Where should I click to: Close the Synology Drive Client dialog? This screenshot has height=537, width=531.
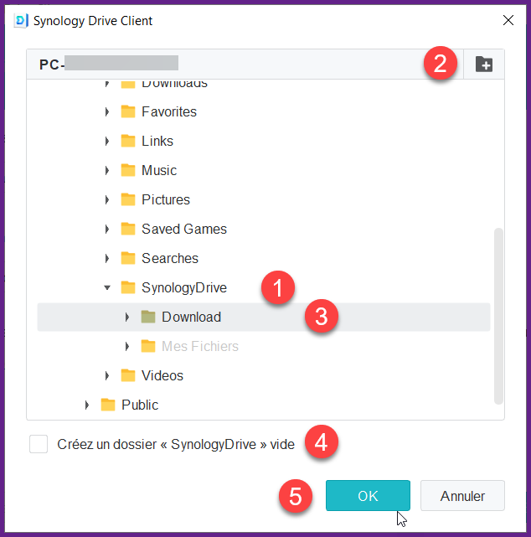508,20
